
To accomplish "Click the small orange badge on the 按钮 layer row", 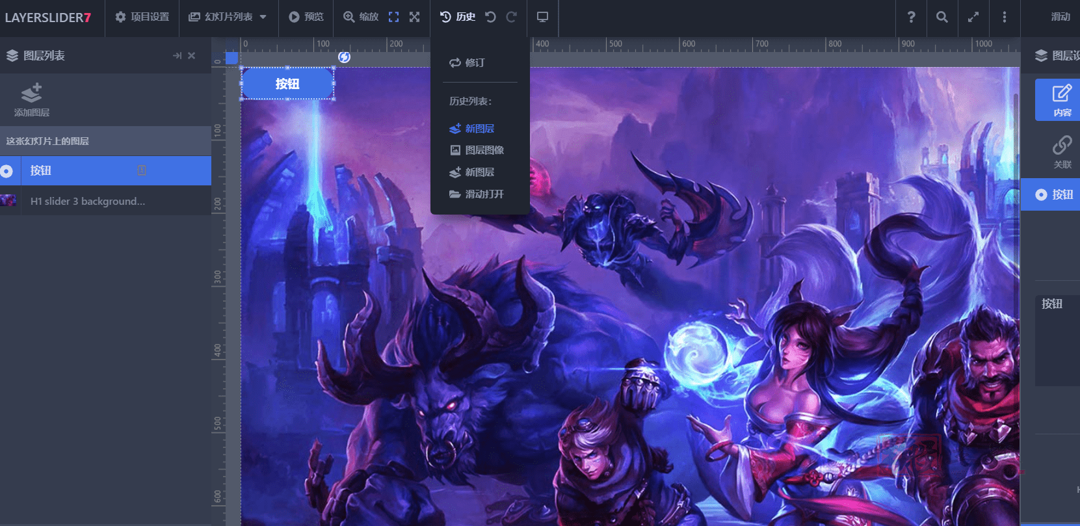I will 142,170.
